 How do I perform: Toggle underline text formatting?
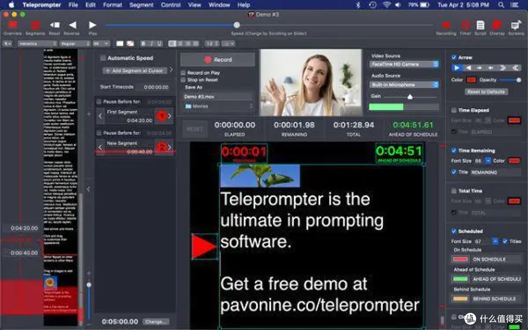[159, 44]
